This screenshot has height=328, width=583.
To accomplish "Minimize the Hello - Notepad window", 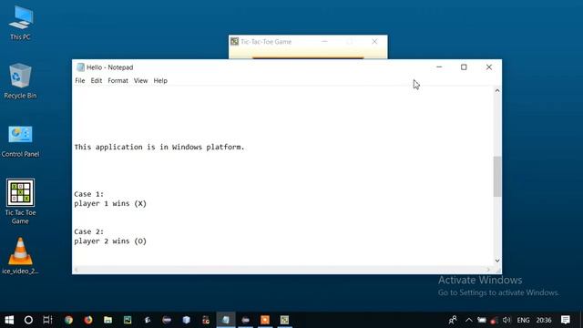I will 439,67.
